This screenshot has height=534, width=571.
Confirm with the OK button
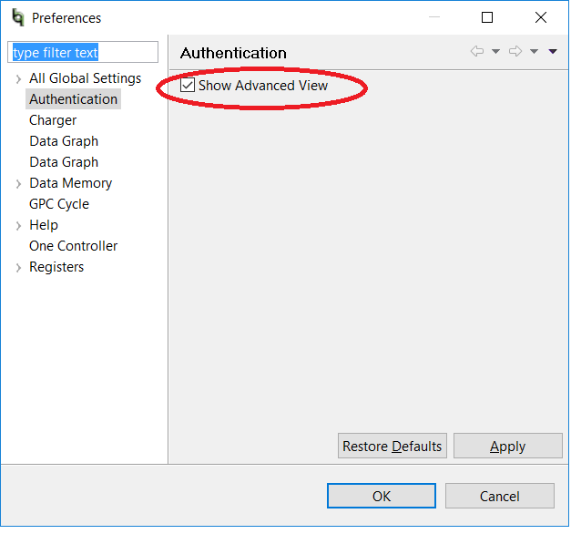[382, 497]
